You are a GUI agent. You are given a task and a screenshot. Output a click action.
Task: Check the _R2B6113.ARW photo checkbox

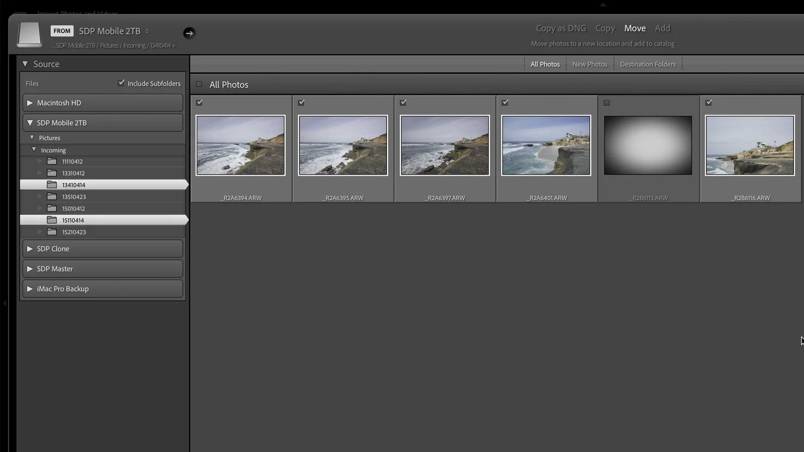pyautogui.click(x=607, y=102)
